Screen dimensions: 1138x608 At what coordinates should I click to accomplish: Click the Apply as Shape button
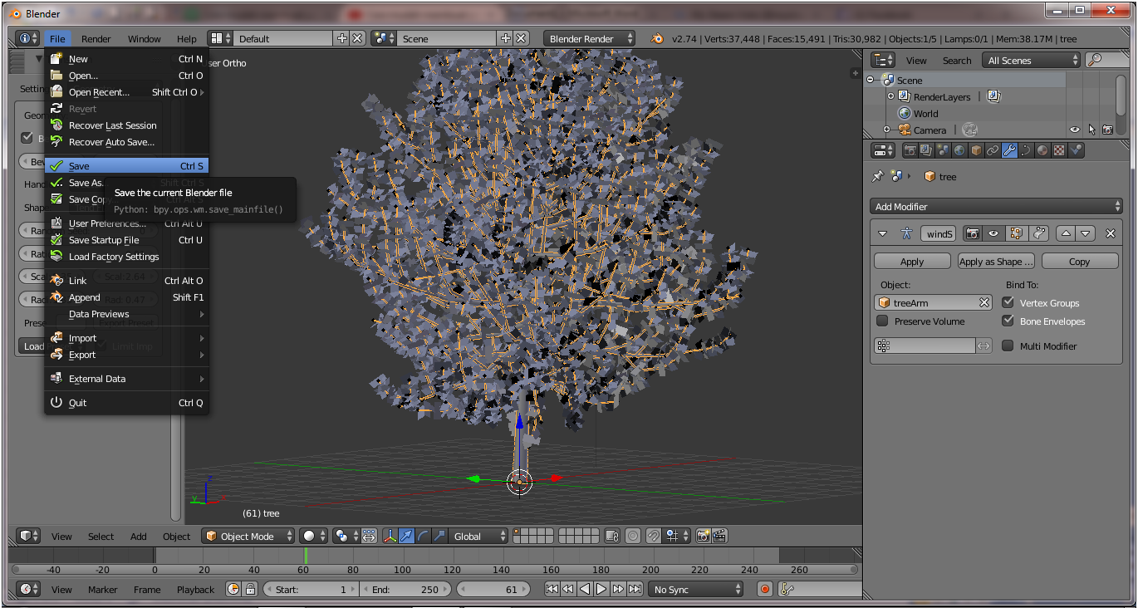point(996,261)
